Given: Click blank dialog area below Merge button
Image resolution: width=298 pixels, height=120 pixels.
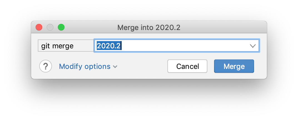Looking at the screenshot, I should pyautogui.click(x=234, y=76).
